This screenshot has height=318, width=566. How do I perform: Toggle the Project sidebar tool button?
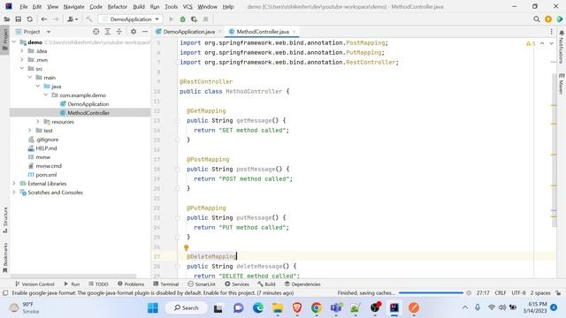[5, 39]
